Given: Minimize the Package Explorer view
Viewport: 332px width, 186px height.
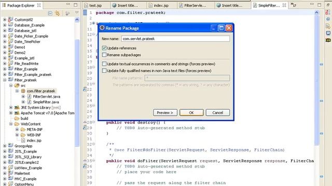Looking at the screenshot, I should [68, 4].
